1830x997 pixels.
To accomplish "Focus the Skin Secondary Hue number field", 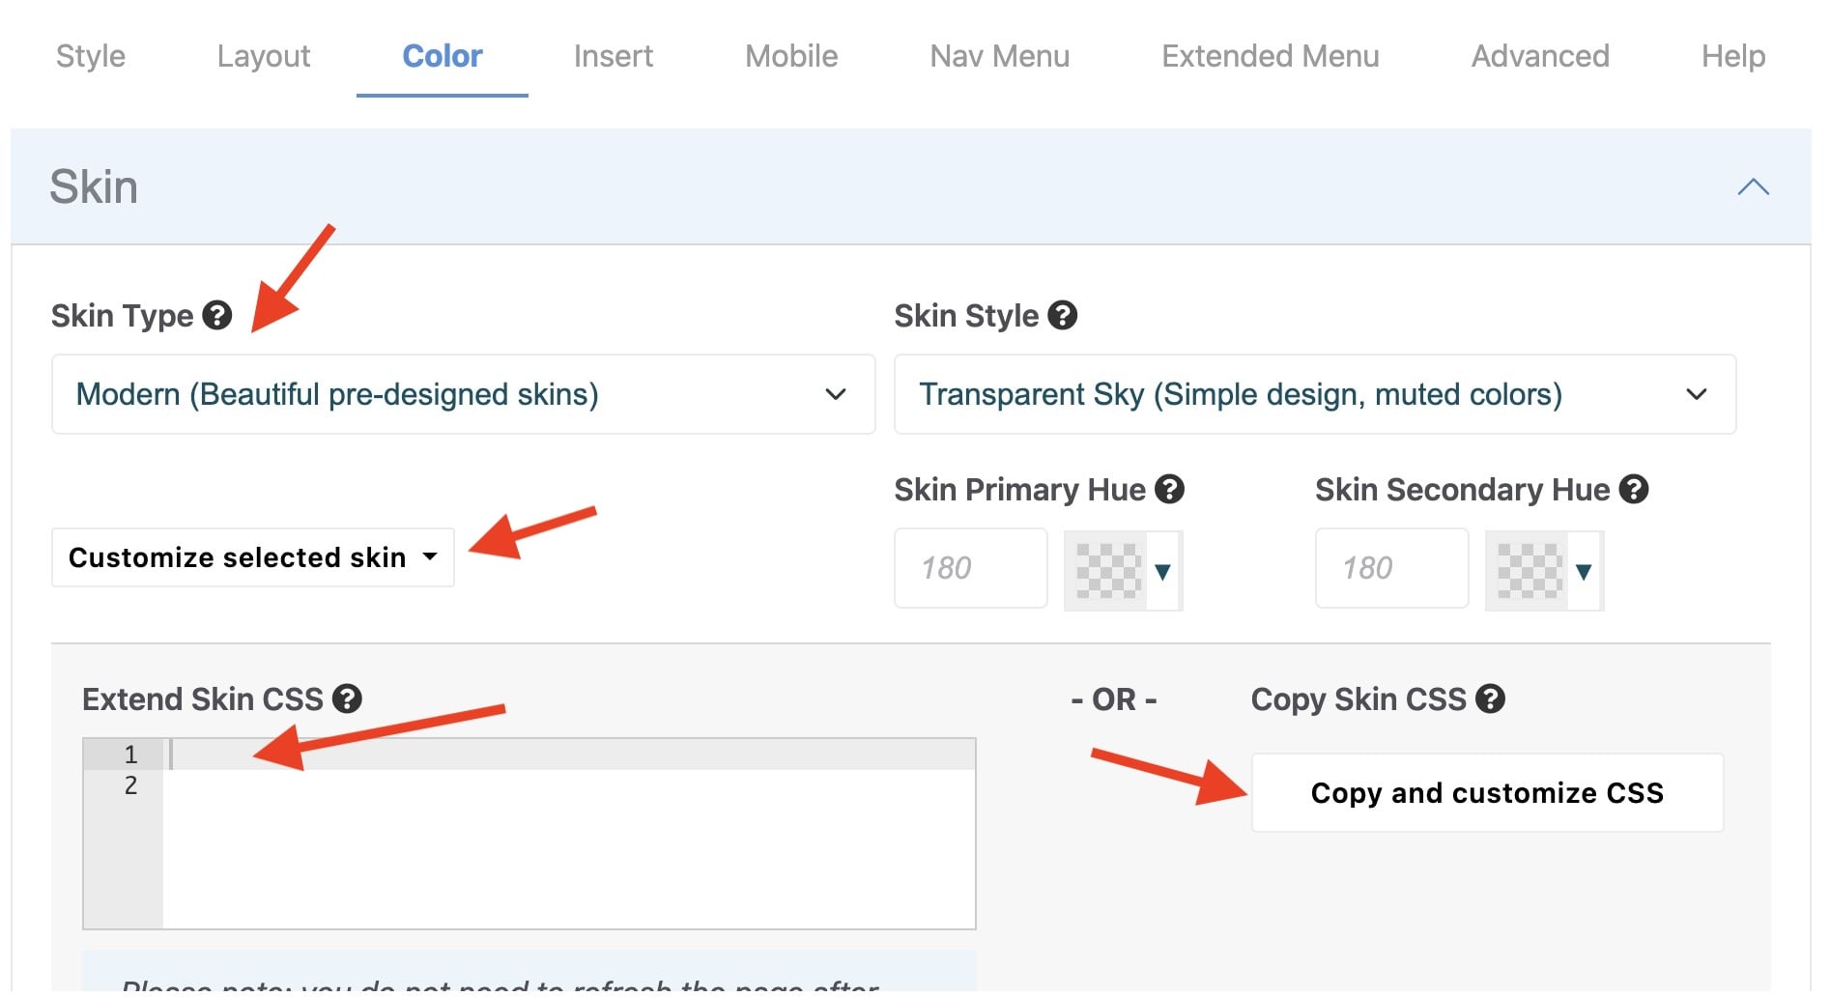I will pyautogui.click(x=1391, y=568).
